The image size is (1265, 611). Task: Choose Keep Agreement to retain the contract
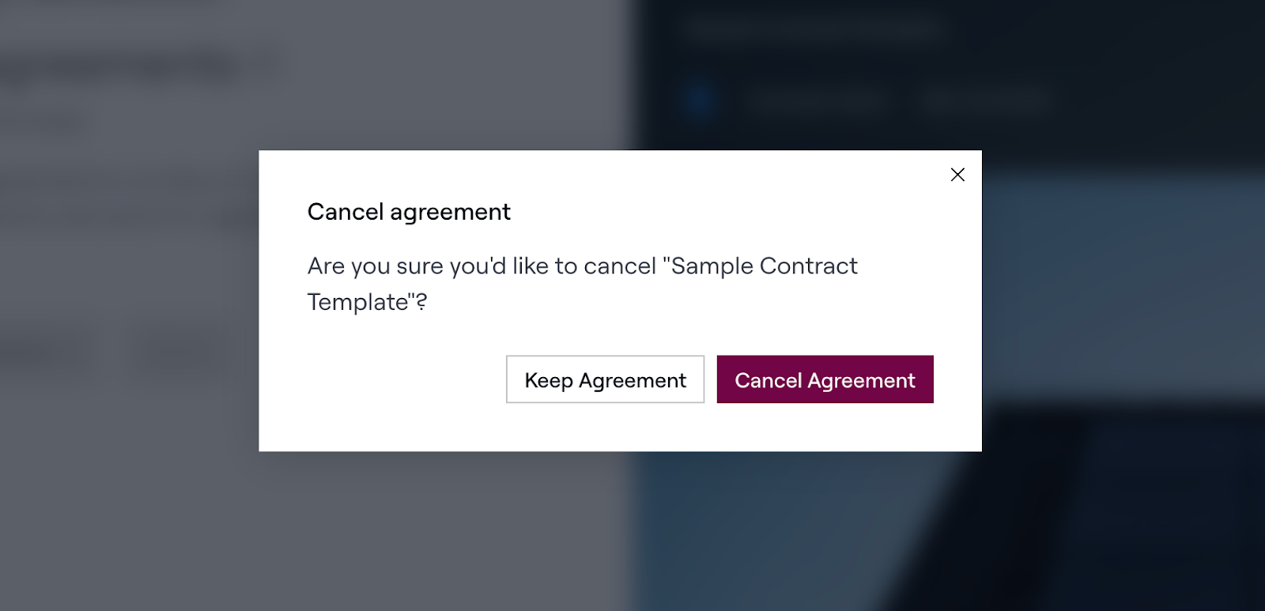pyautogui.click(x=605, y=380)
